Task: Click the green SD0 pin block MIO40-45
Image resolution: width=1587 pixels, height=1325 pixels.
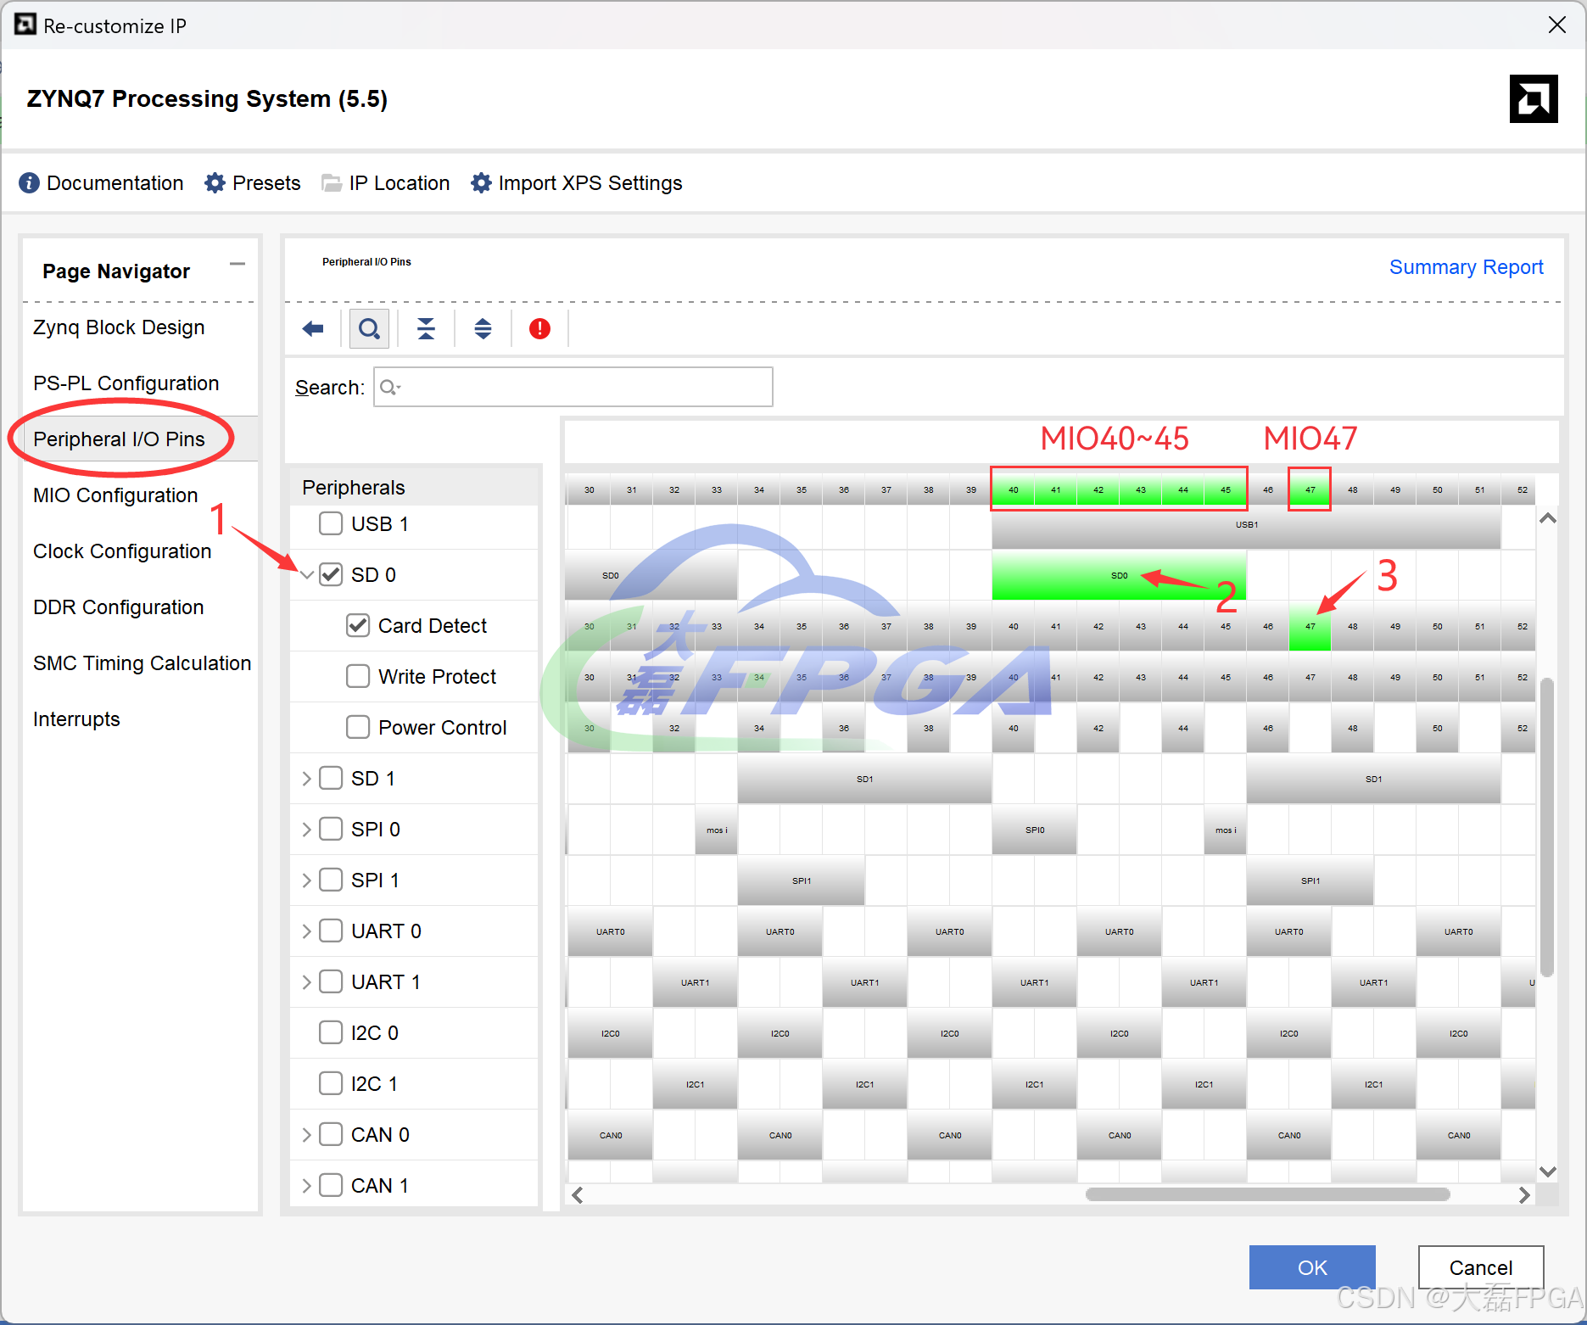Action: (1119, 575)
